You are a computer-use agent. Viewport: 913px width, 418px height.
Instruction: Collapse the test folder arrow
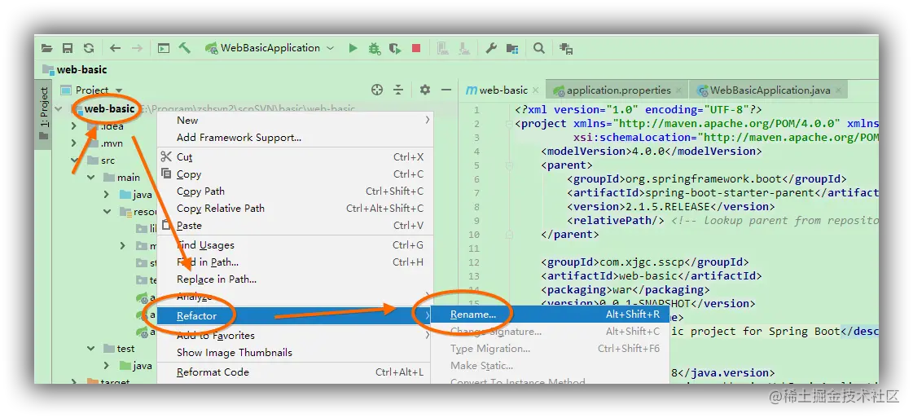91,348
